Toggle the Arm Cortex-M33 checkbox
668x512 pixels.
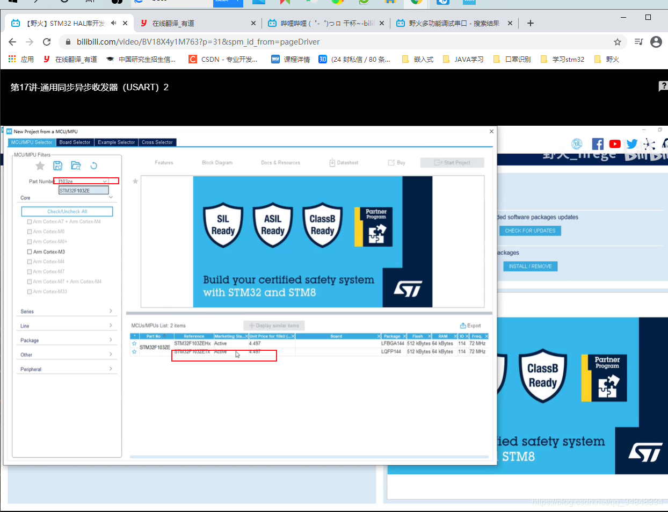tap(30, 292)
